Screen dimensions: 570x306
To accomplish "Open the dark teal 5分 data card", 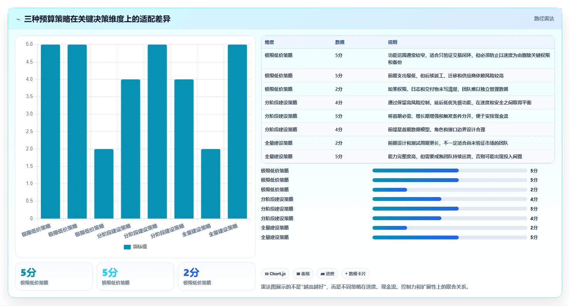I will pos(54,276).
